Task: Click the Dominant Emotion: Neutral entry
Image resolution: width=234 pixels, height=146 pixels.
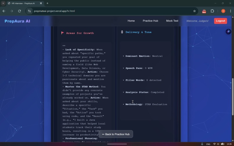Action: [x=144, y=56]
